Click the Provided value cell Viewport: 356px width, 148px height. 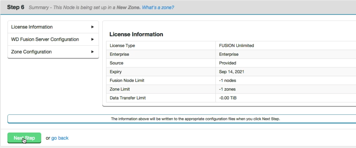[286, 63]
